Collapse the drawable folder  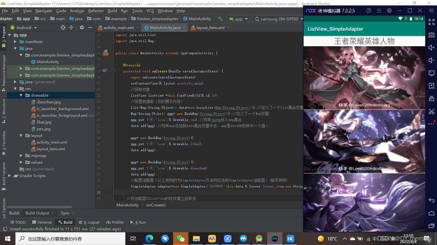pos(21,95)
